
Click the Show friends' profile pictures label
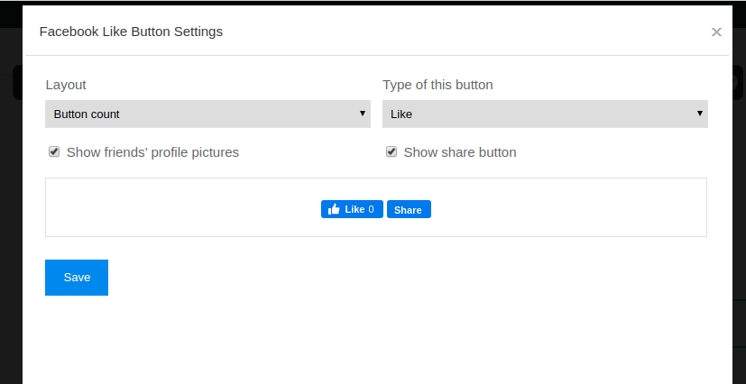(x=152, y=152)
